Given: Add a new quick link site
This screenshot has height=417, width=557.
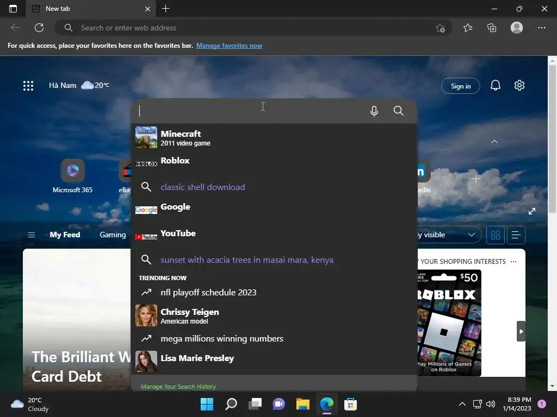Looking at the screenshot, I should click(x=475, y=178).
